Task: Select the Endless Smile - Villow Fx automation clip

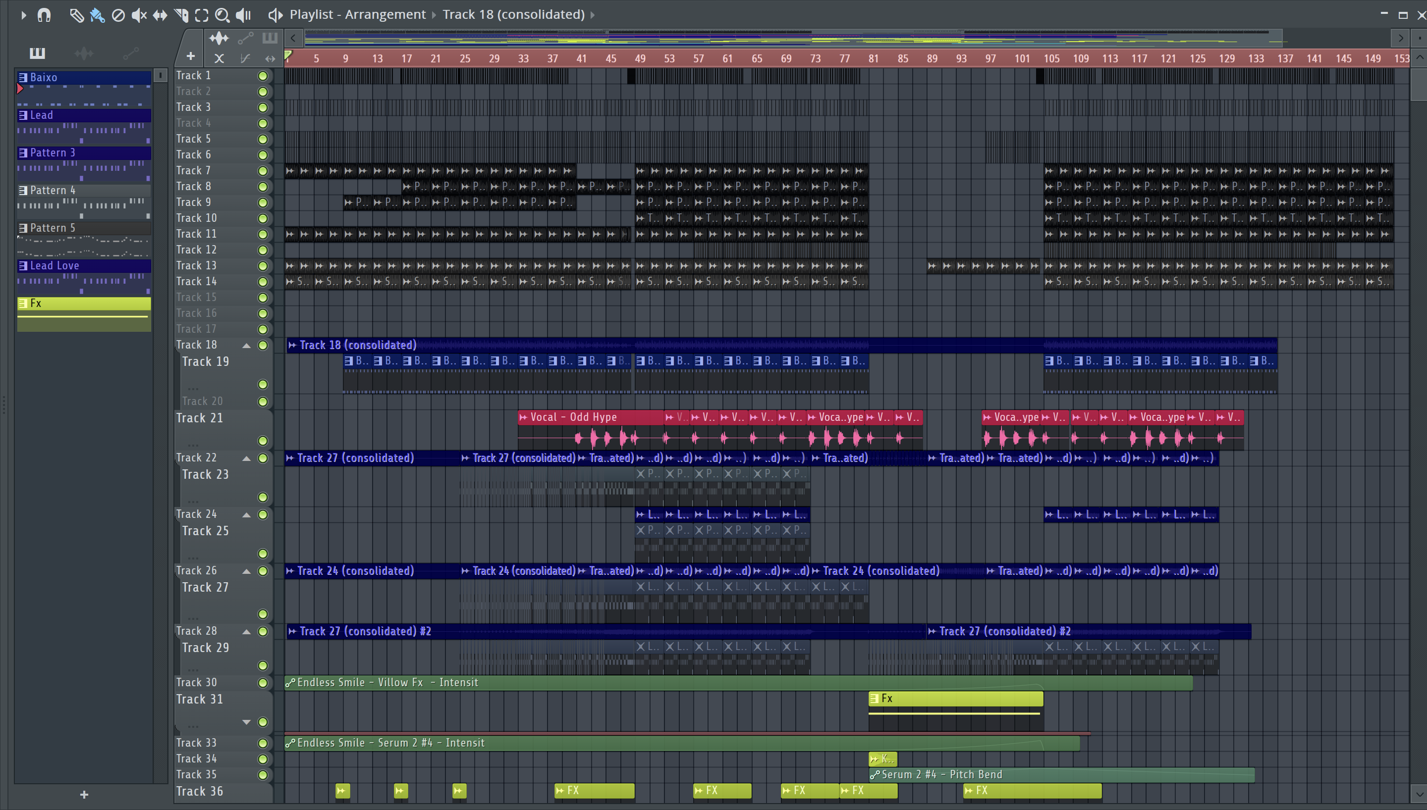Action: [738, 683]
